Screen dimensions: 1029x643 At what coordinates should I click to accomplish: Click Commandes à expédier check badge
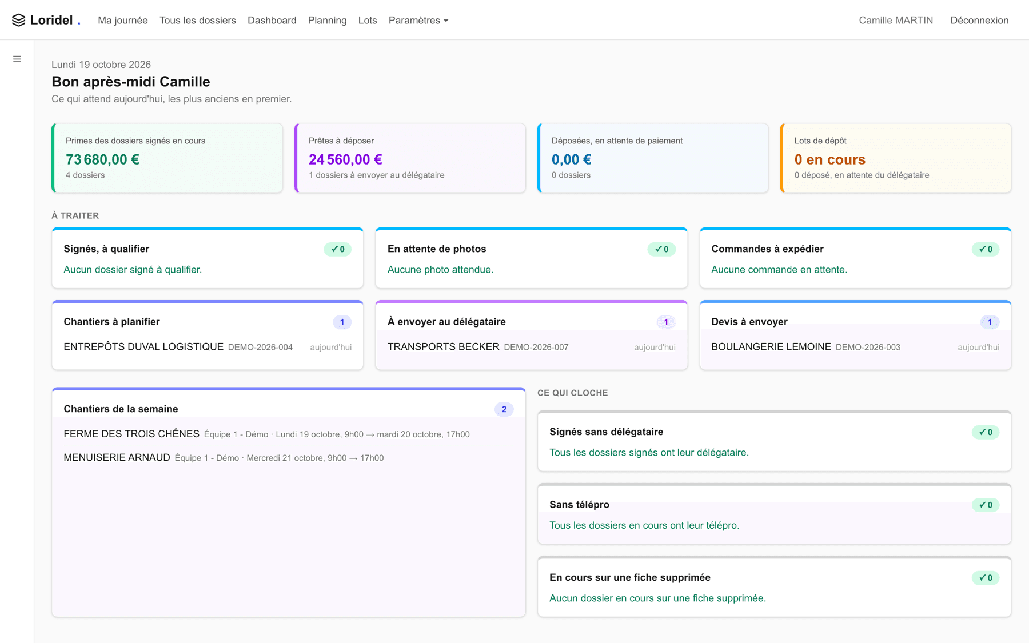986,249
